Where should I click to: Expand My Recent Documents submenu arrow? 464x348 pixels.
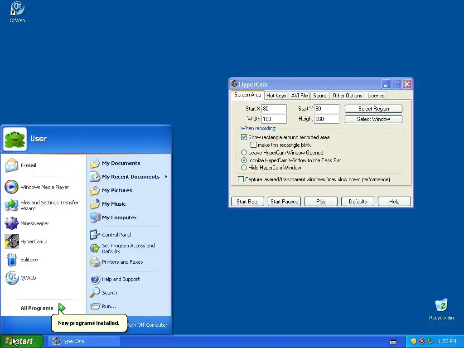point(166,177)
